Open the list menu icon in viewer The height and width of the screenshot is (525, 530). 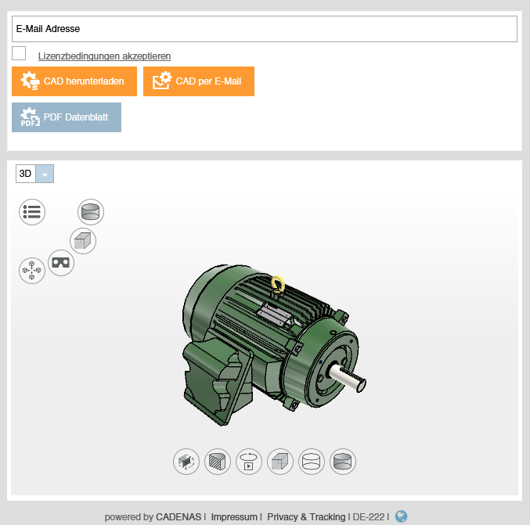click(32, 211)
